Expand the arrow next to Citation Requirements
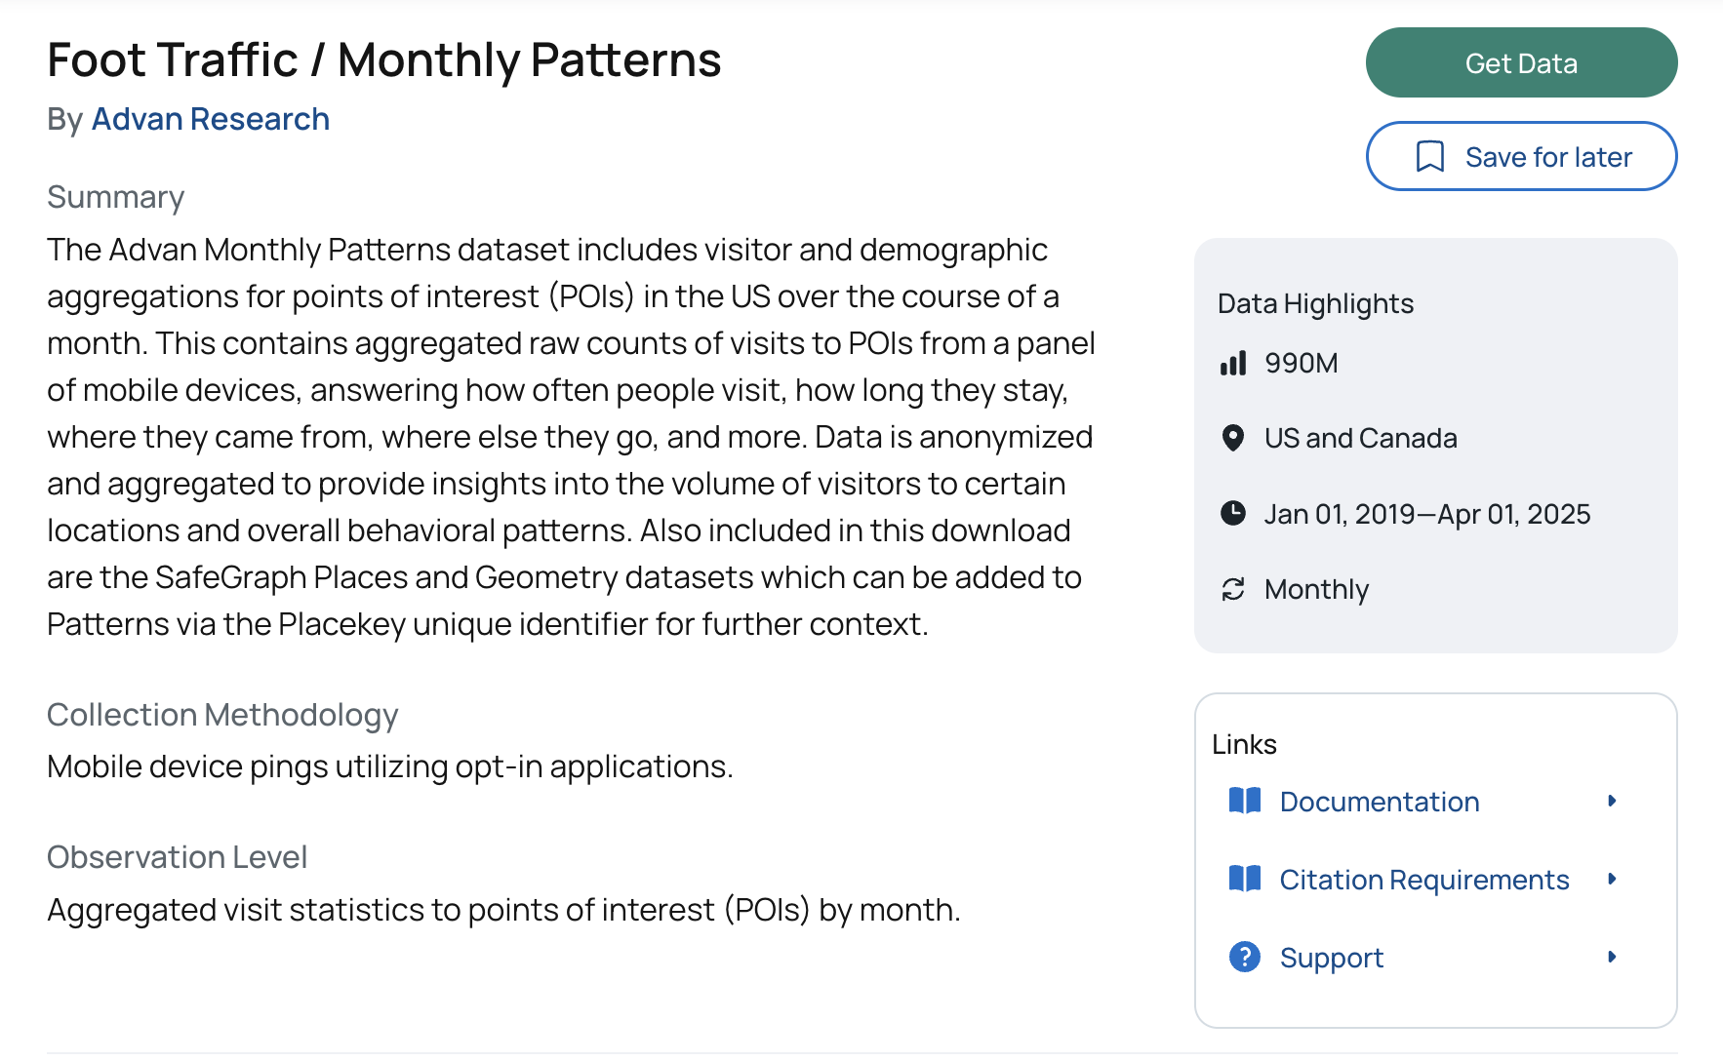This screenshot has width=1723, height=1061. pos(1612,879)
